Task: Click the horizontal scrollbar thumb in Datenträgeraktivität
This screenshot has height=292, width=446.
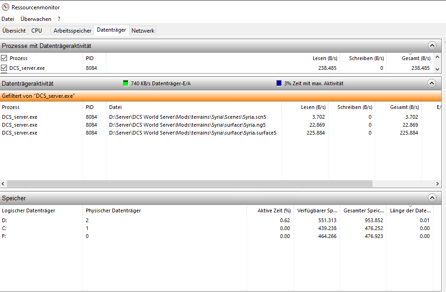Action: click(189, 183)
